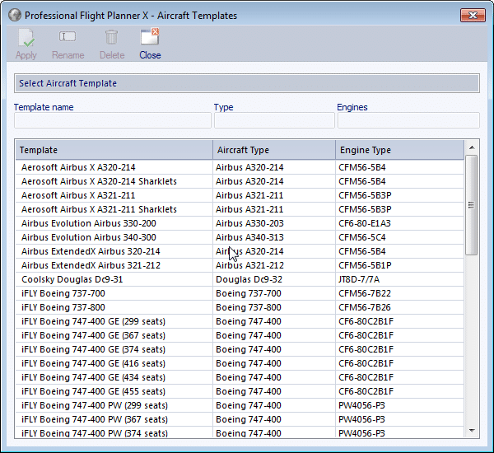Image resolution: width=494 pixels, height=453 pixels.
Task: Close the Aircraft Templates window
Action: (471, 15)
